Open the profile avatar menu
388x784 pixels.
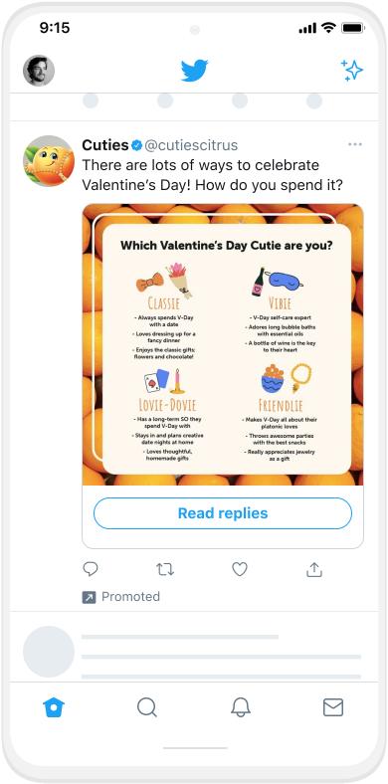click(39, 71)
